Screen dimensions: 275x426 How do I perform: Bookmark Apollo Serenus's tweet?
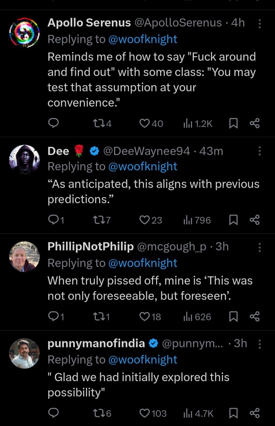pos(233,123)
